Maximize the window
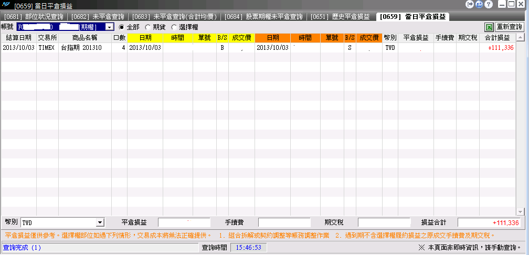 coord(512,4)
